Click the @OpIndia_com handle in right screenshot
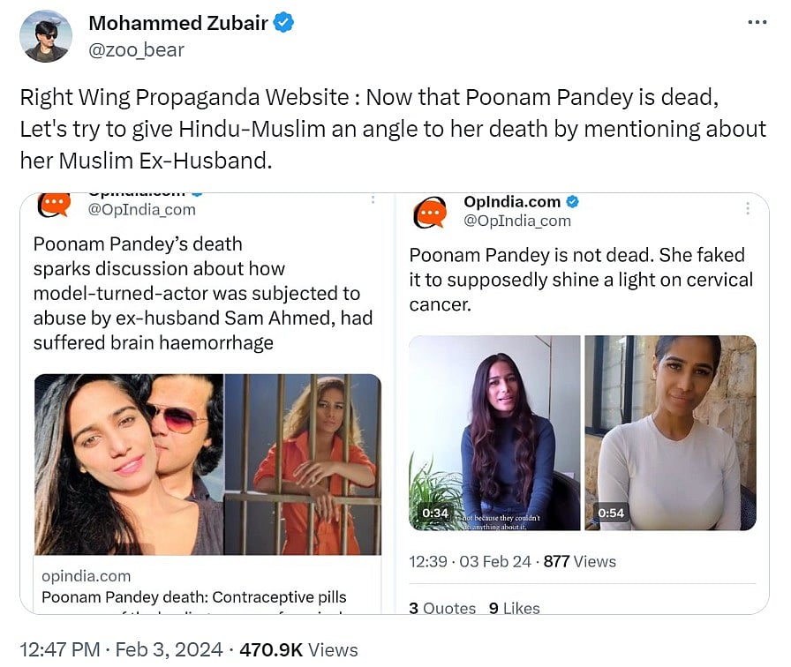This screenshot has height=667, width=791. click(517, 221)
